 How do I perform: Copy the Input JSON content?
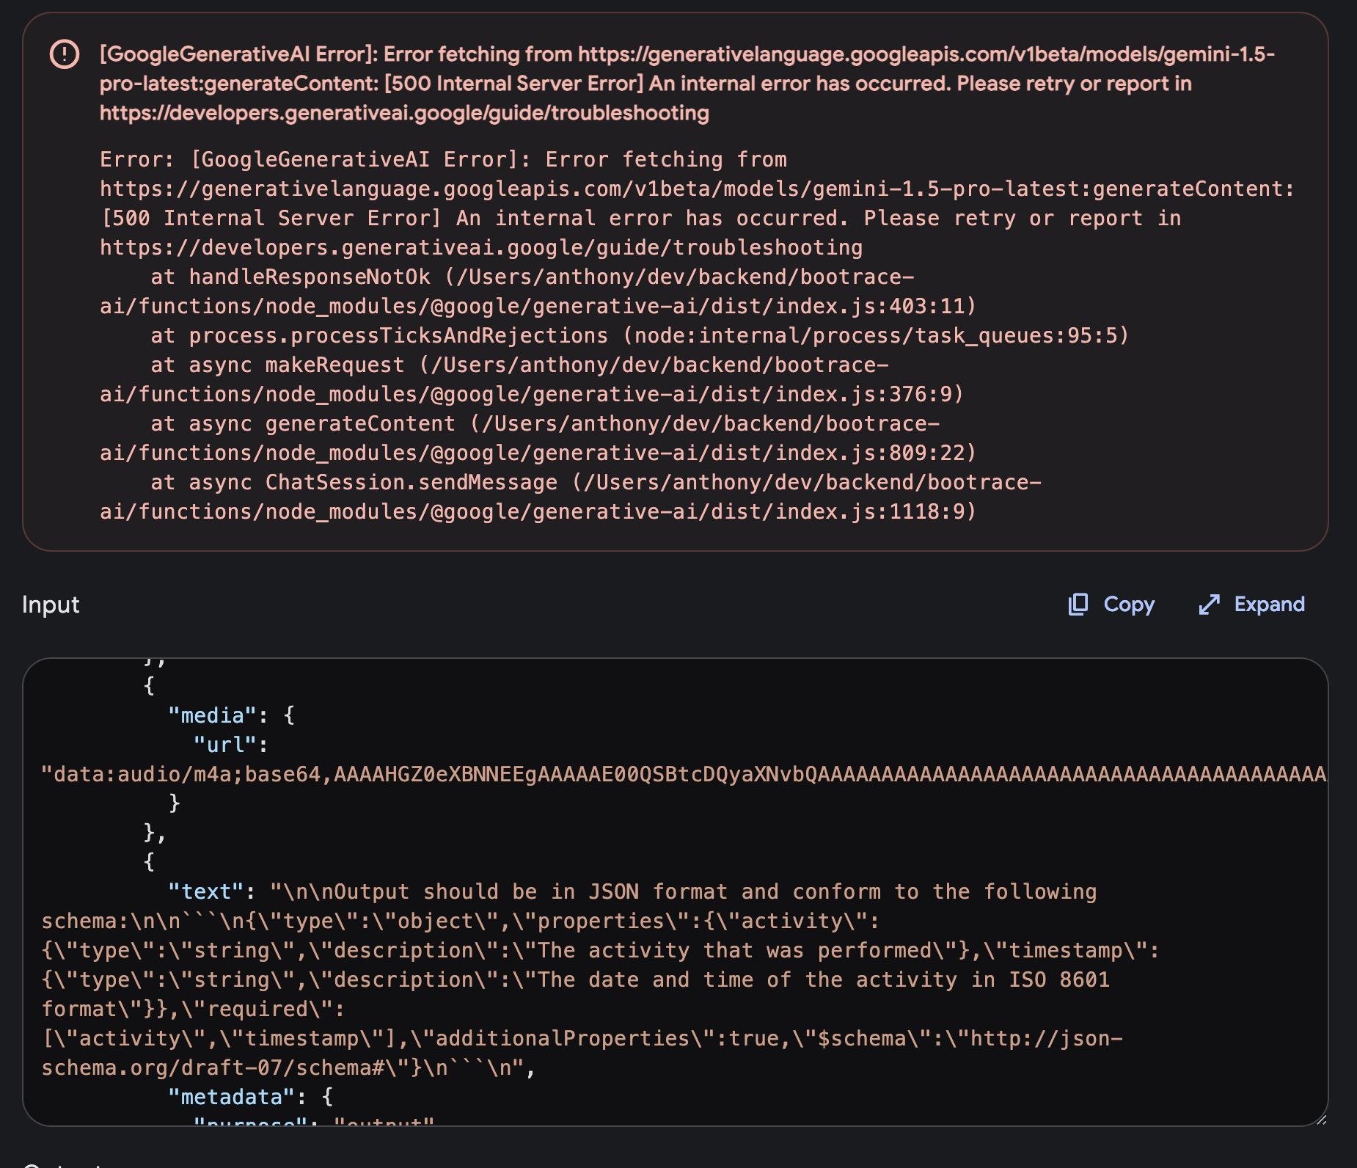[1111, 605]
